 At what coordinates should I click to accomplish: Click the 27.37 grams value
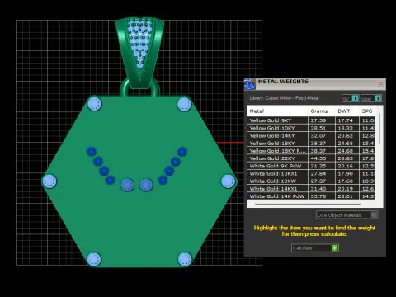pos(318,181)
